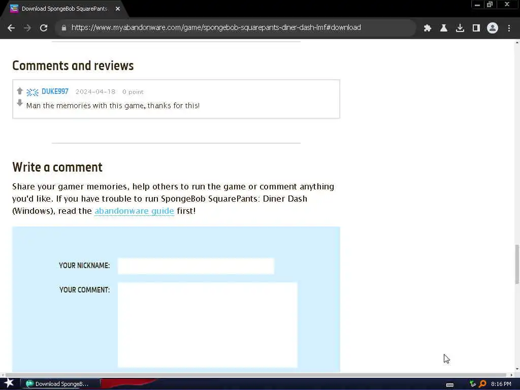The width and height of the screenshot is (520, 390).
Task: Open the browser downloads icon
Action: (460, 28)
